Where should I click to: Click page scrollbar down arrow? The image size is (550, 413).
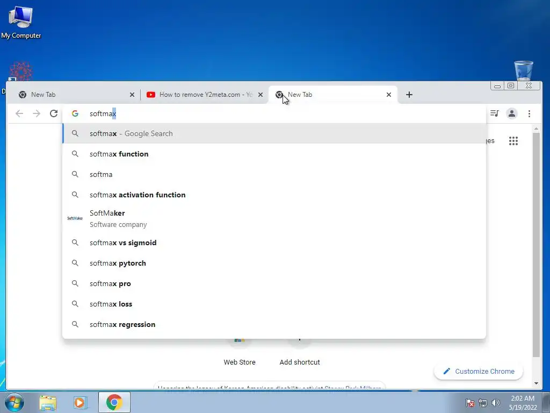coord(536,383)
